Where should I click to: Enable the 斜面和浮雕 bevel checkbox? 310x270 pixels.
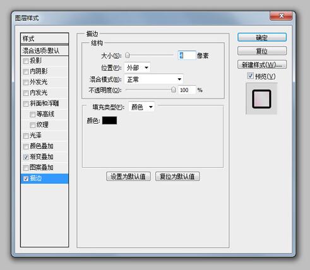(26, 103)
